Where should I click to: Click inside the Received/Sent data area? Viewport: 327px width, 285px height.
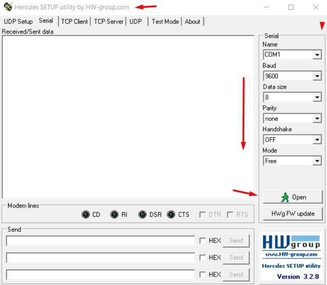[128, 117]
